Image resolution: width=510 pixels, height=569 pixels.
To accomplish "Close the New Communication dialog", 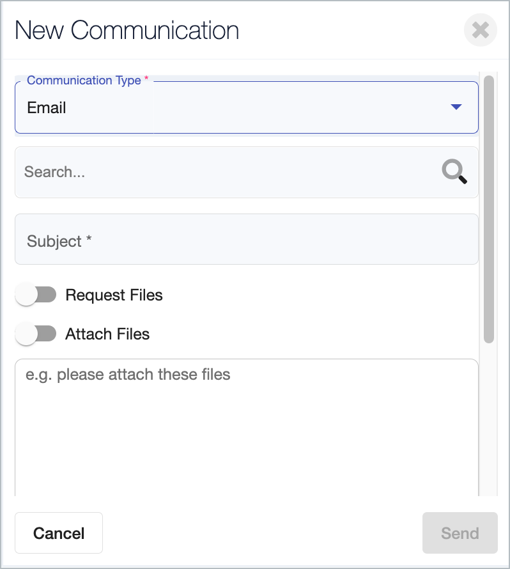I will point(480,30).
